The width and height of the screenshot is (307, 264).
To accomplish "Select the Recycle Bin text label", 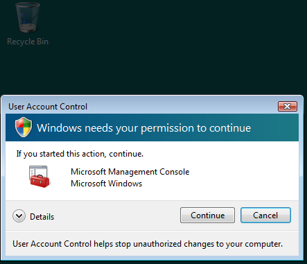I will pyautogui.click(x=28, y=42).
